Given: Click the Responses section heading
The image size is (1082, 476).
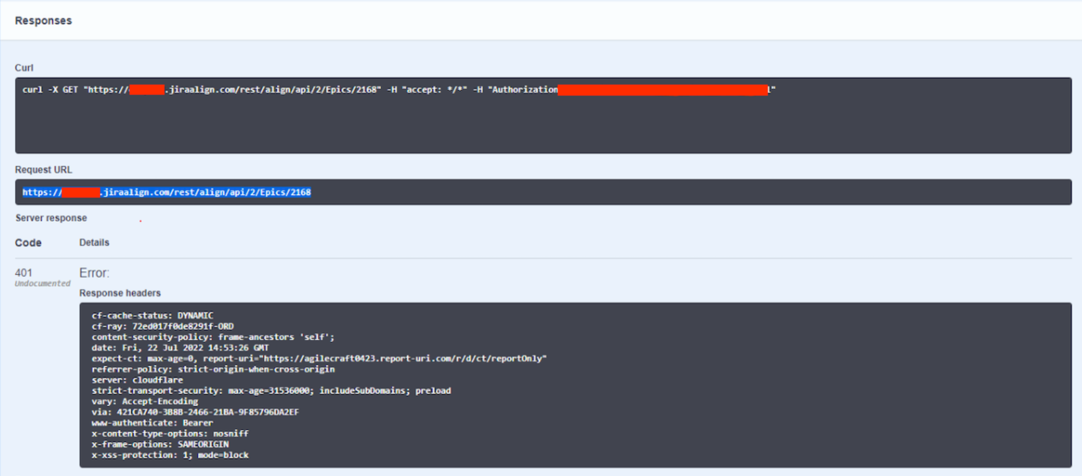Looking at the screenshot, I should [x=43, y=21].
